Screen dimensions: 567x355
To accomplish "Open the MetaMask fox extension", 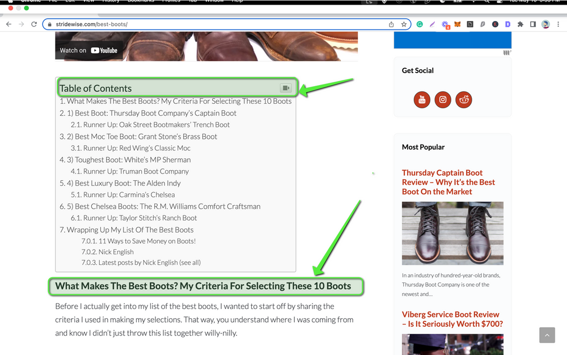I will (x=456, y=24).
